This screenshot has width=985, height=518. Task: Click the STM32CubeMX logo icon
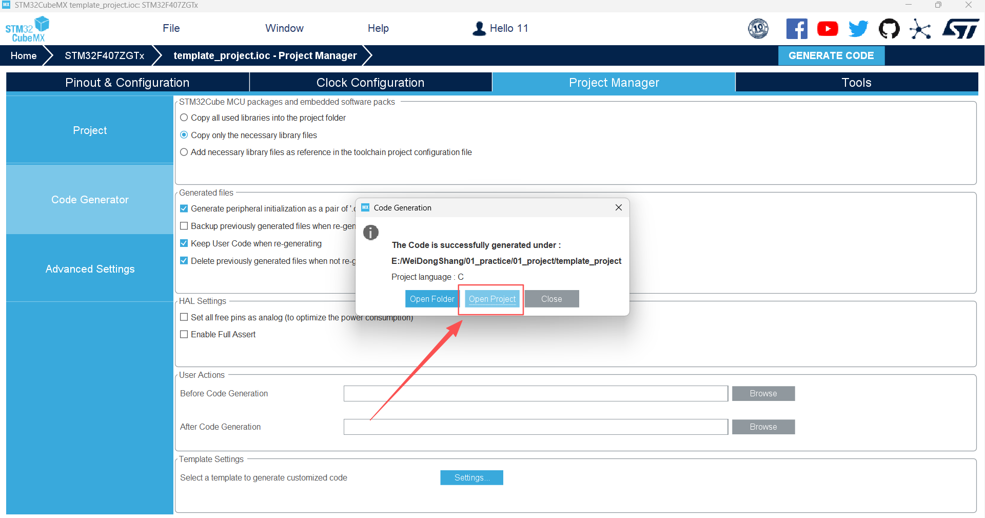(x=27, y=29)
